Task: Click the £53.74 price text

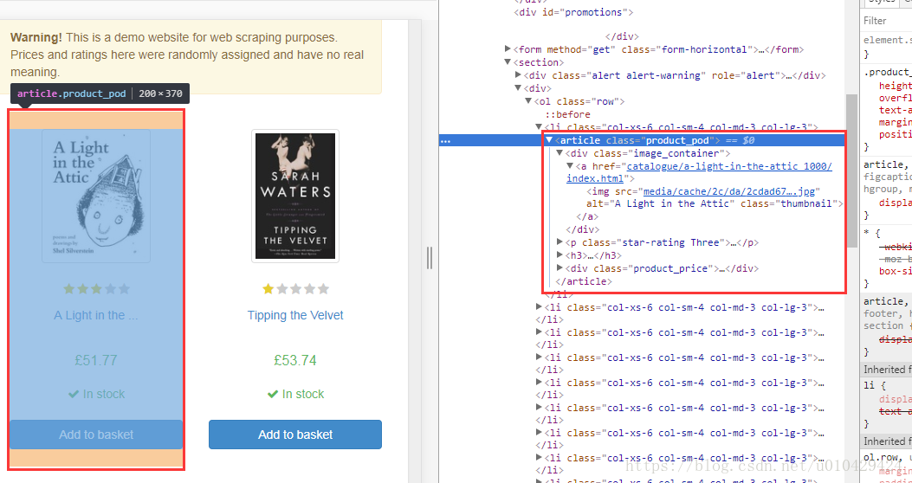Action: coord(295,360)
